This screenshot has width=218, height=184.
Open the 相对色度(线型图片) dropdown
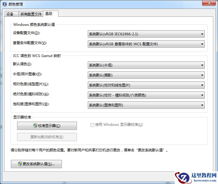point(146,85)
